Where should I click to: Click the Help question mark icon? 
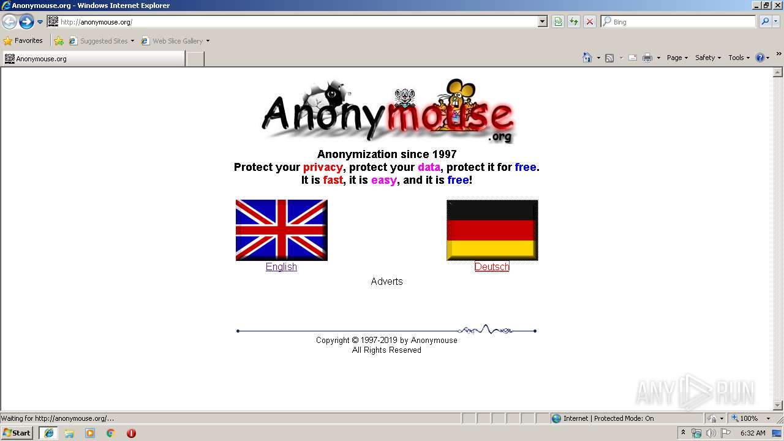[x=760, y=58]
